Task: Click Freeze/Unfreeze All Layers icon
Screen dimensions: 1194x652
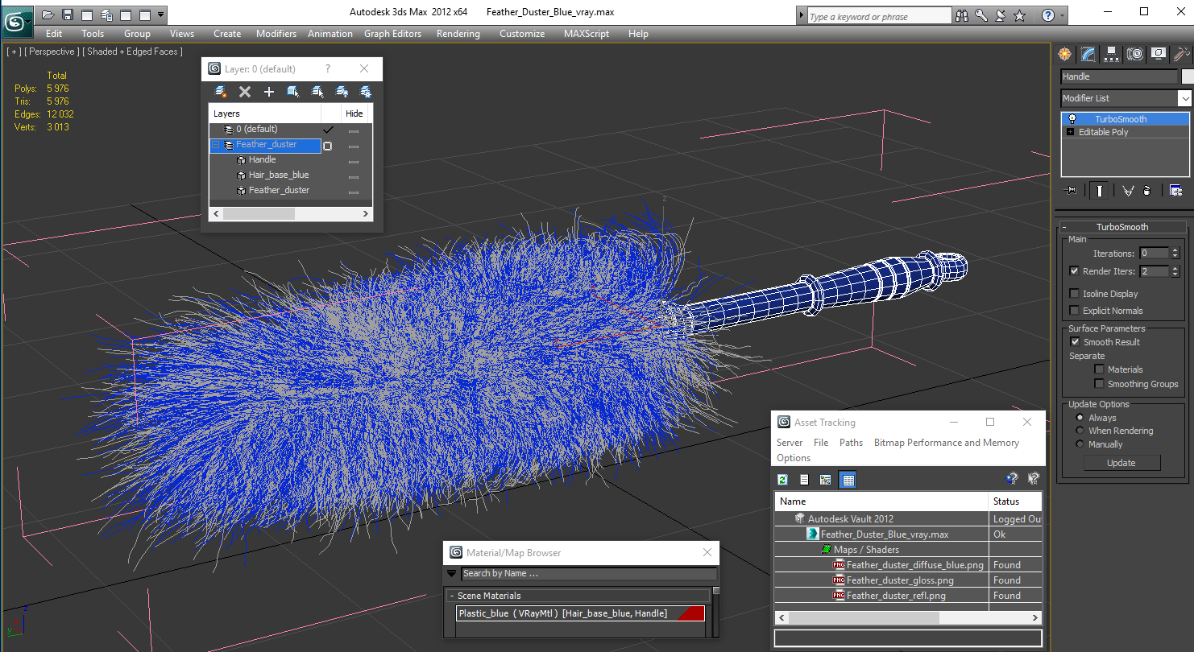Action: point(366,92)
